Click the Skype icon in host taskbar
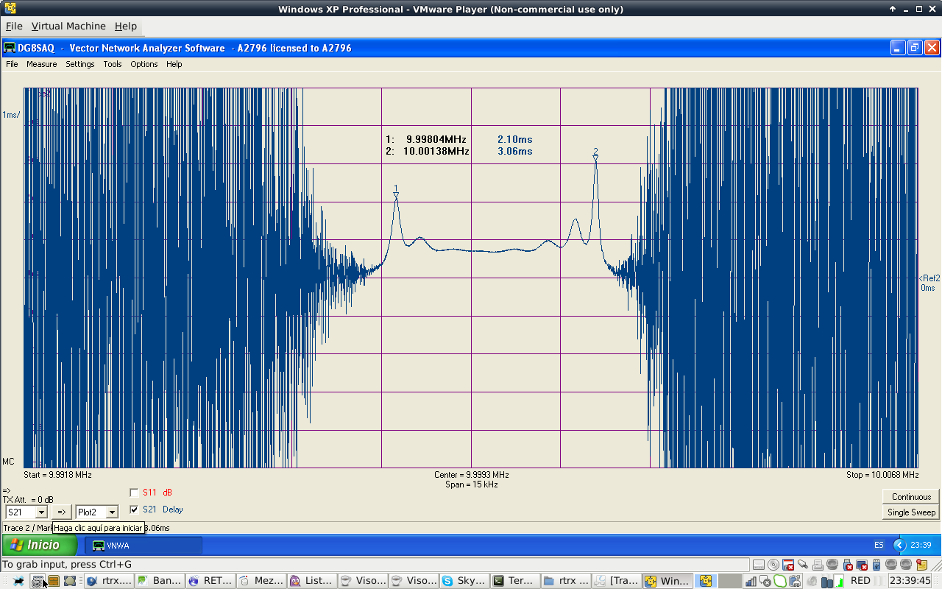Viewport: 942px width, 589px height. pos(464,581)
